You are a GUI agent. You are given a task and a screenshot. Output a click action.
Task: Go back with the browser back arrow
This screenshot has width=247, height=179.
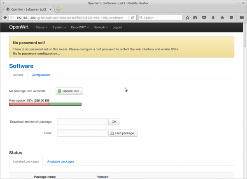[x=5, y=18]
